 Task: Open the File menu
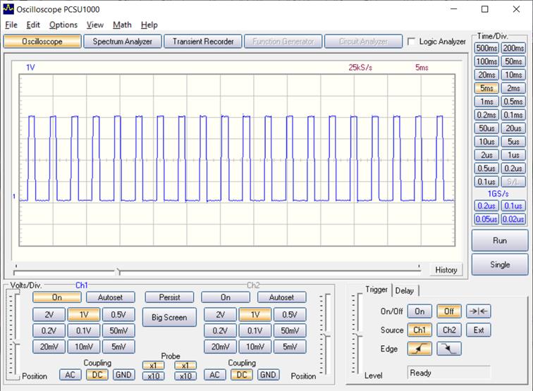tap(12, 25)
